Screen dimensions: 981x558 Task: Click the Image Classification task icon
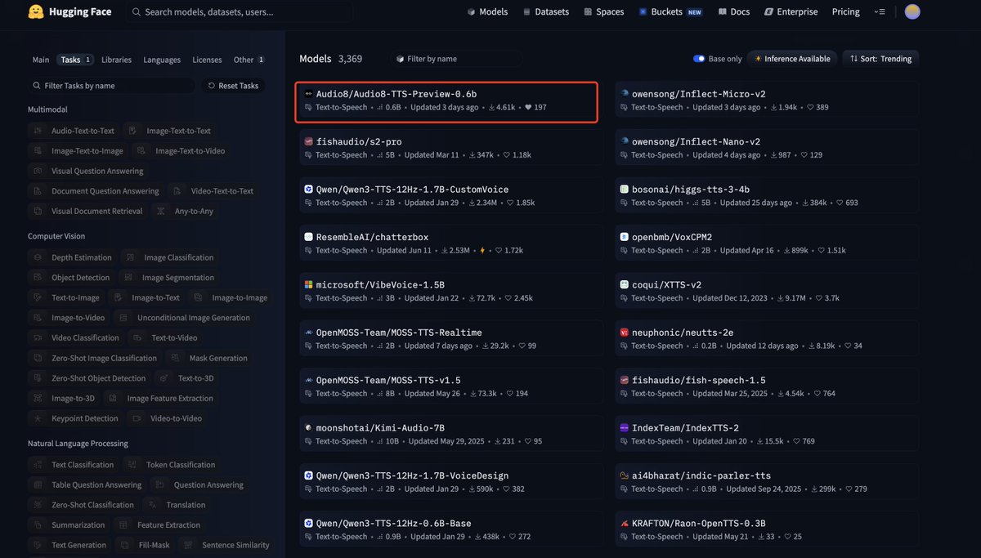click(x=129, y=257)
